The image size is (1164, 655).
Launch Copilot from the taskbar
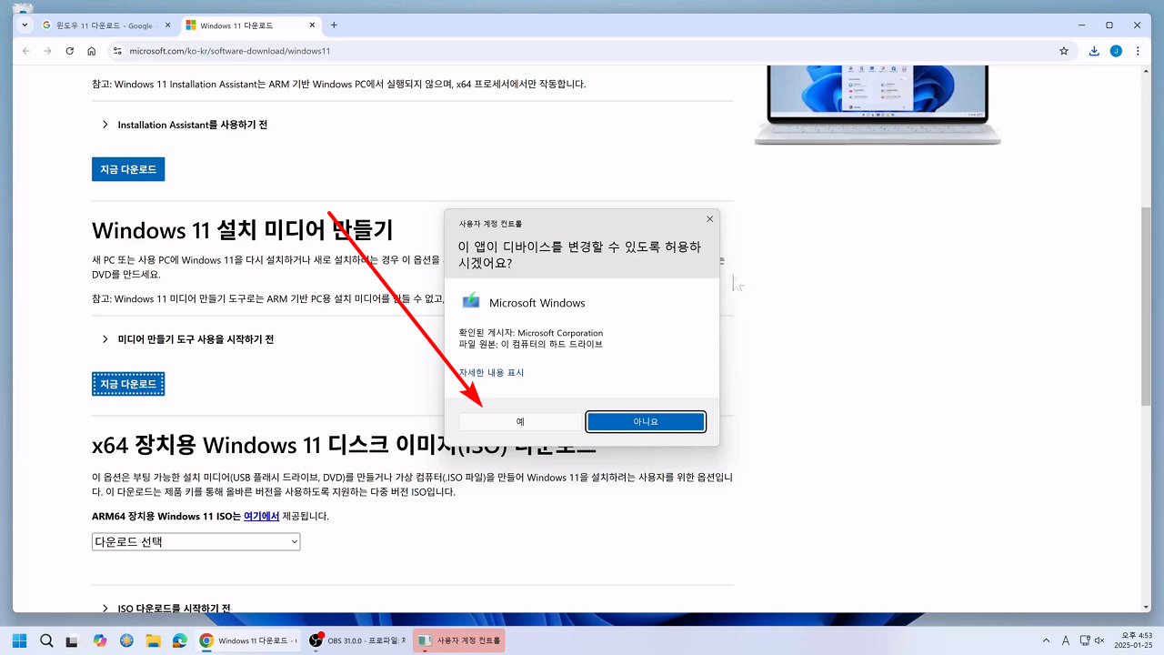[99, 640]
